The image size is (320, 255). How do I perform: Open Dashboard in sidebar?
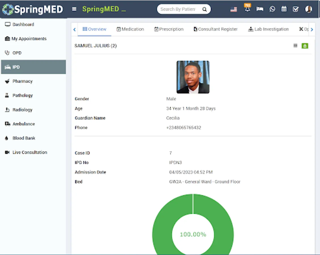point(33,24)
